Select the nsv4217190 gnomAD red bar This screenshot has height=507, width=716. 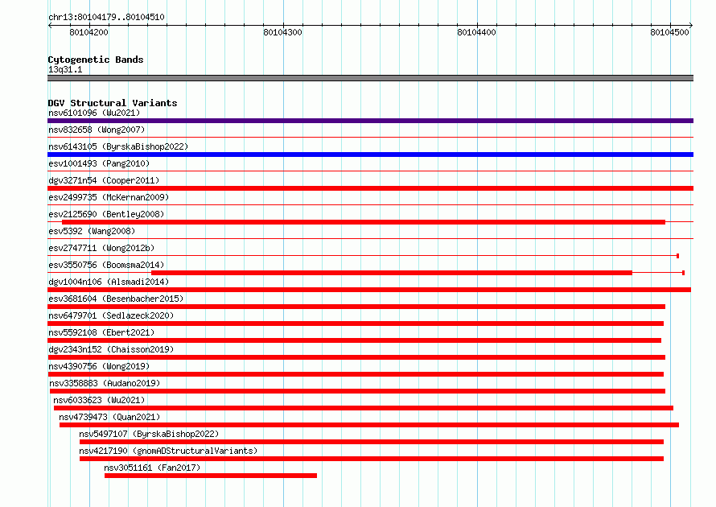pyautogui.click(x=371, y=459)
